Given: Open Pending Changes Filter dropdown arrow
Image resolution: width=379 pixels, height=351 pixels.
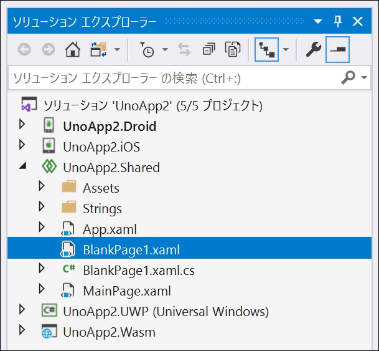Looking at the screenshot, I should 165,50.
